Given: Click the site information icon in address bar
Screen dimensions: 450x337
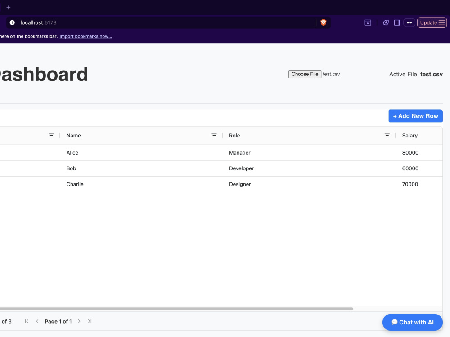Looking at the screenshot, I should [x=12, y=22].
